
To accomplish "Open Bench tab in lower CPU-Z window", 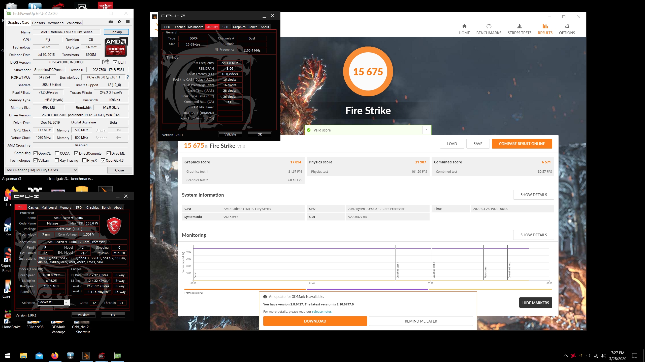I will 106,207.
